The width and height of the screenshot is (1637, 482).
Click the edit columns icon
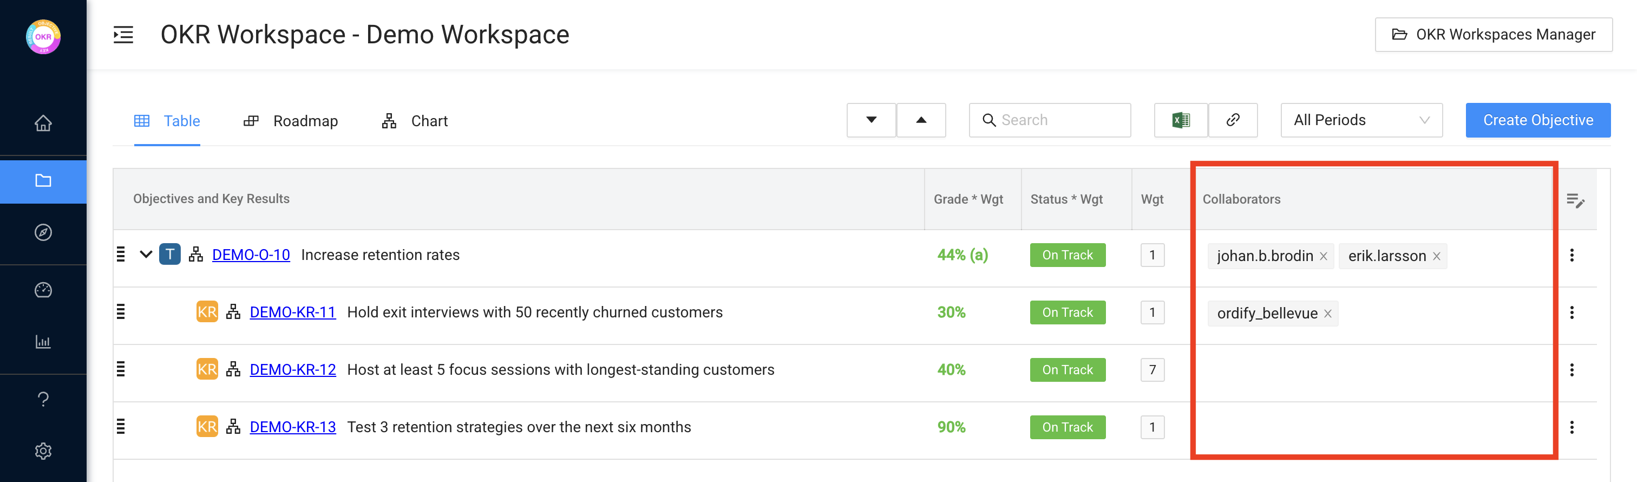1575,201
